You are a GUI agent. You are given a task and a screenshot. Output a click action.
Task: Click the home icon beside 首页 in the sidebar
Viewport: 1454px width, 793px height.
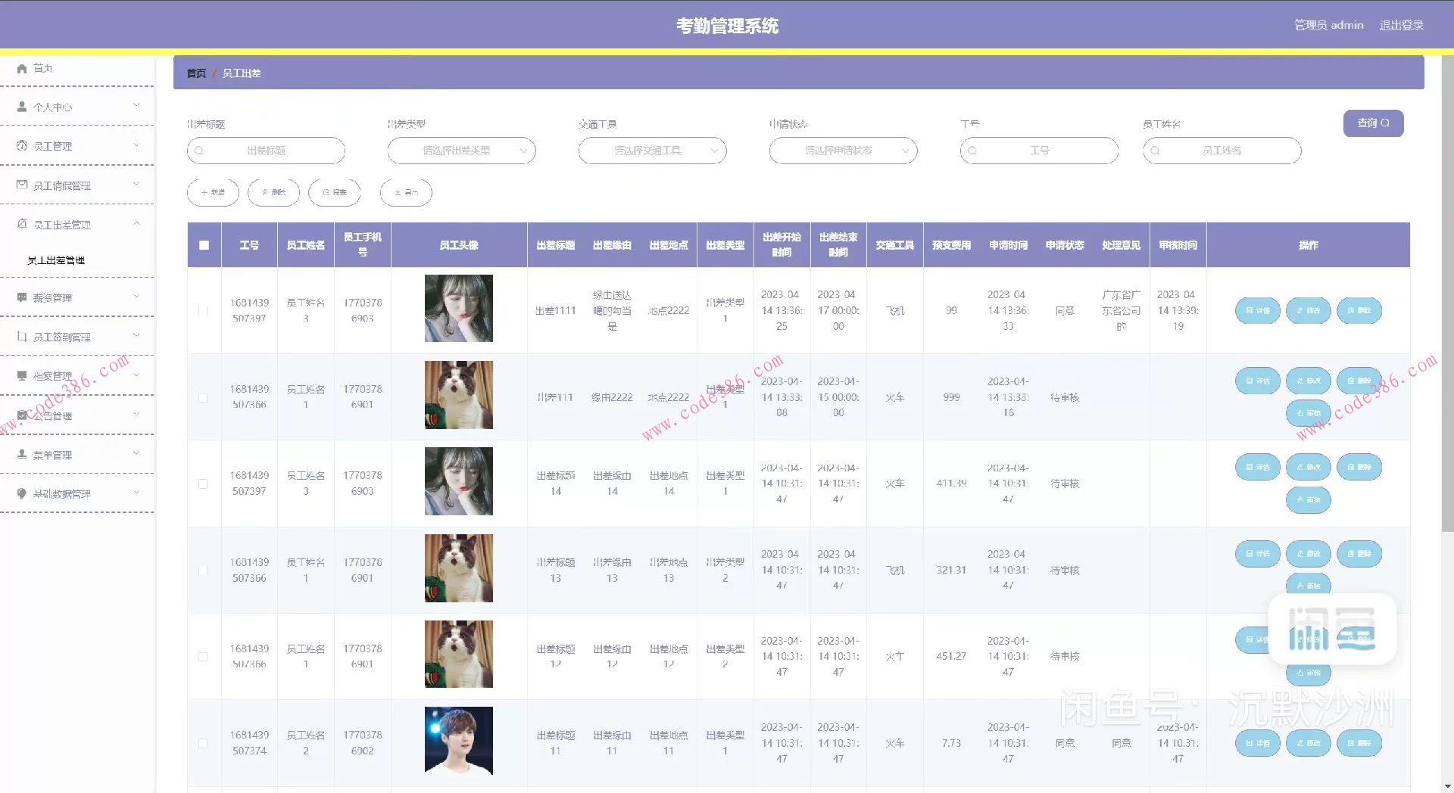(x=22, y=68)
